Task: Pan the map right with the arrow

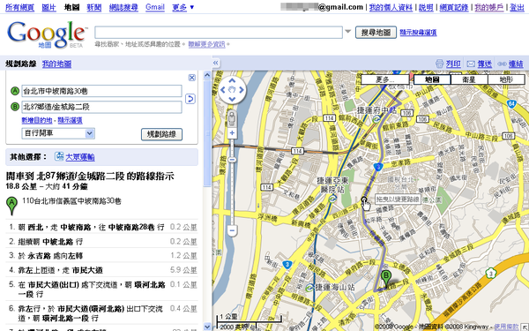Action: coord(242,90)
